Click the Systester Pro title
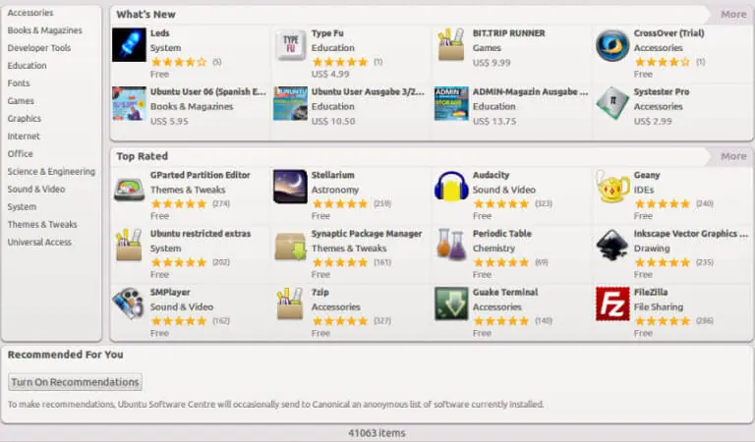This screenshot has height=442, width=755. coord(662,91)
